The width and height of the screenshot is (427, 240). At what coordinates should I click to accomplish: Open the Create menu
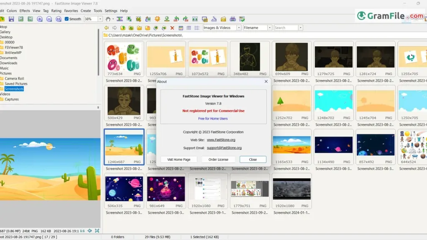[x=86, y=10]
